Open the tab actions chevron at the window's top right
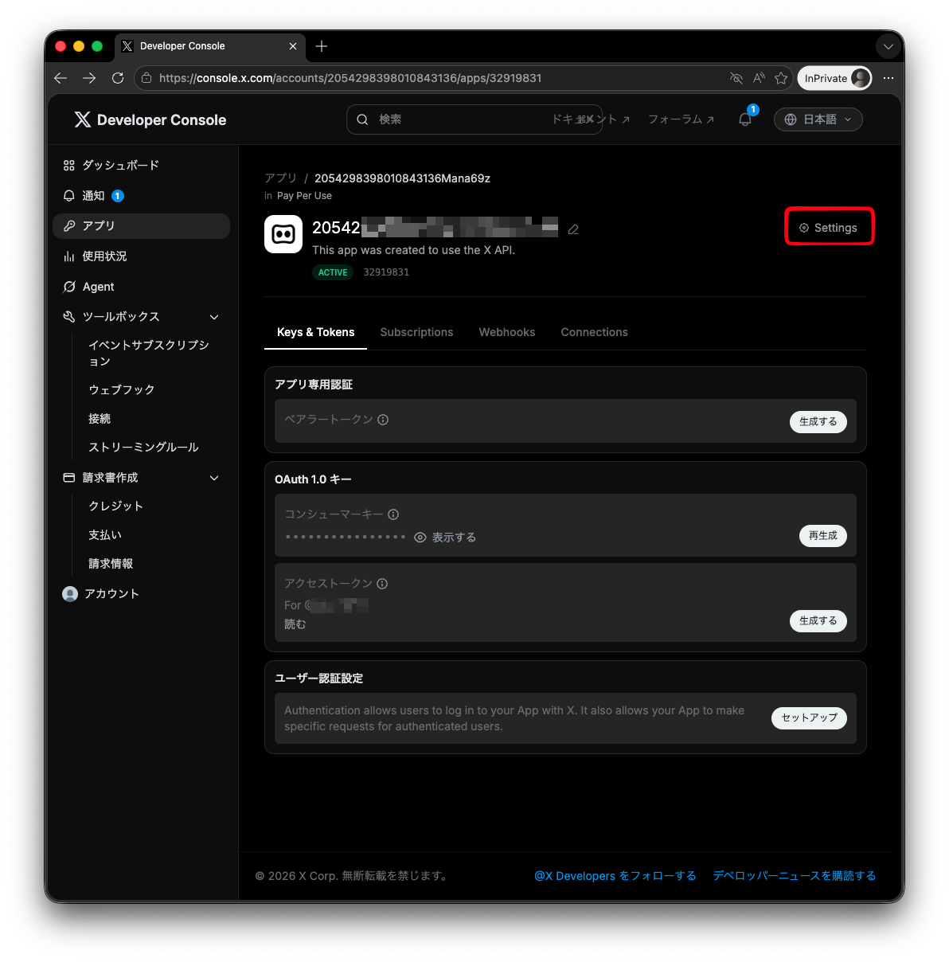 (x=888, y=46)
